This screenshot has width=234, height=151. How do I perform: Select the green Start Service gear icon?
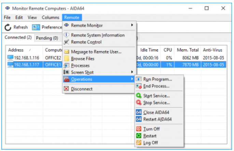coord(139,95)
